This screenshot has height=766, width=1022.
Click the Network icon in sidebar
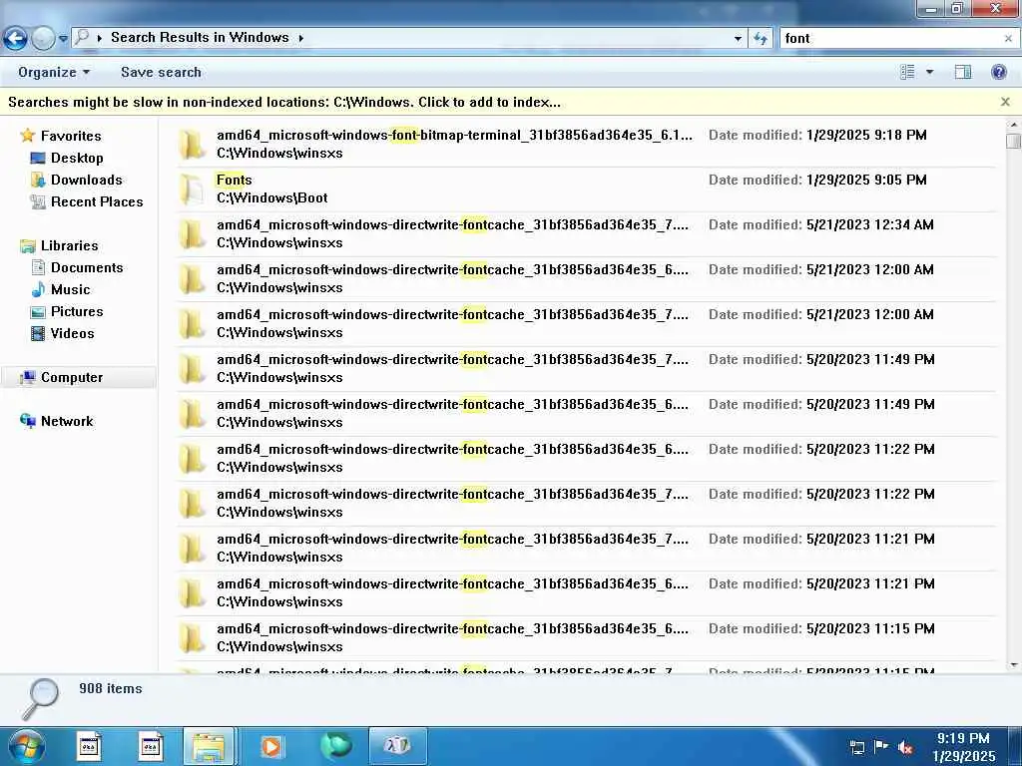point(27,422)
